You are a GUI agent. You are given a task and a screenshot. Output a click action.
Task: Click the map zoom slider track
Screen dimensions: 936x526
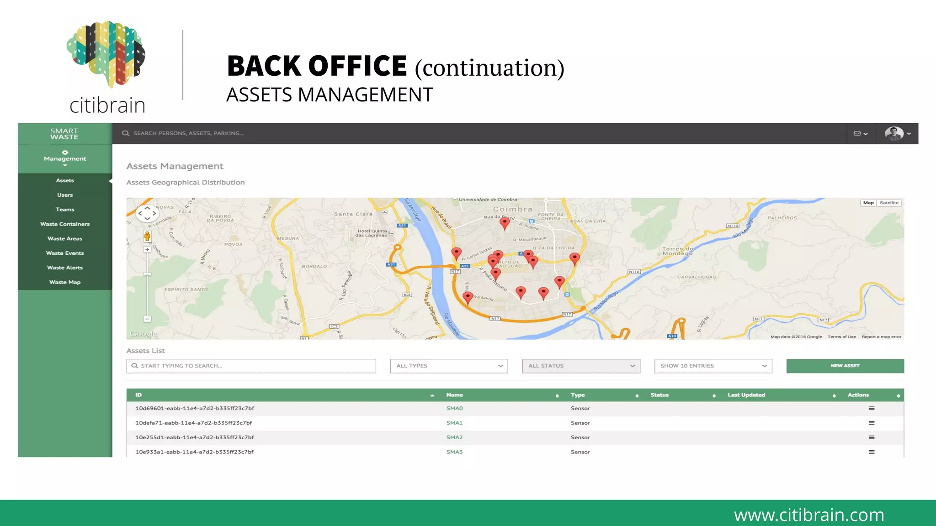tap(147, 284)
